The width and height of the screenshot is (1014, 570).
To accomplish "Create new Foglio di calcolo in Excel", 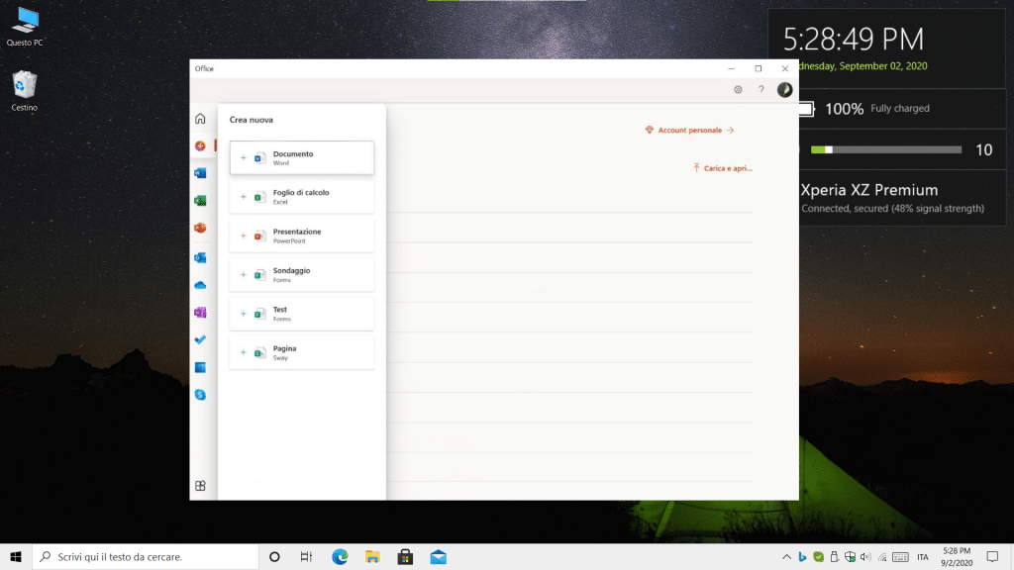I will coord(301,196).
